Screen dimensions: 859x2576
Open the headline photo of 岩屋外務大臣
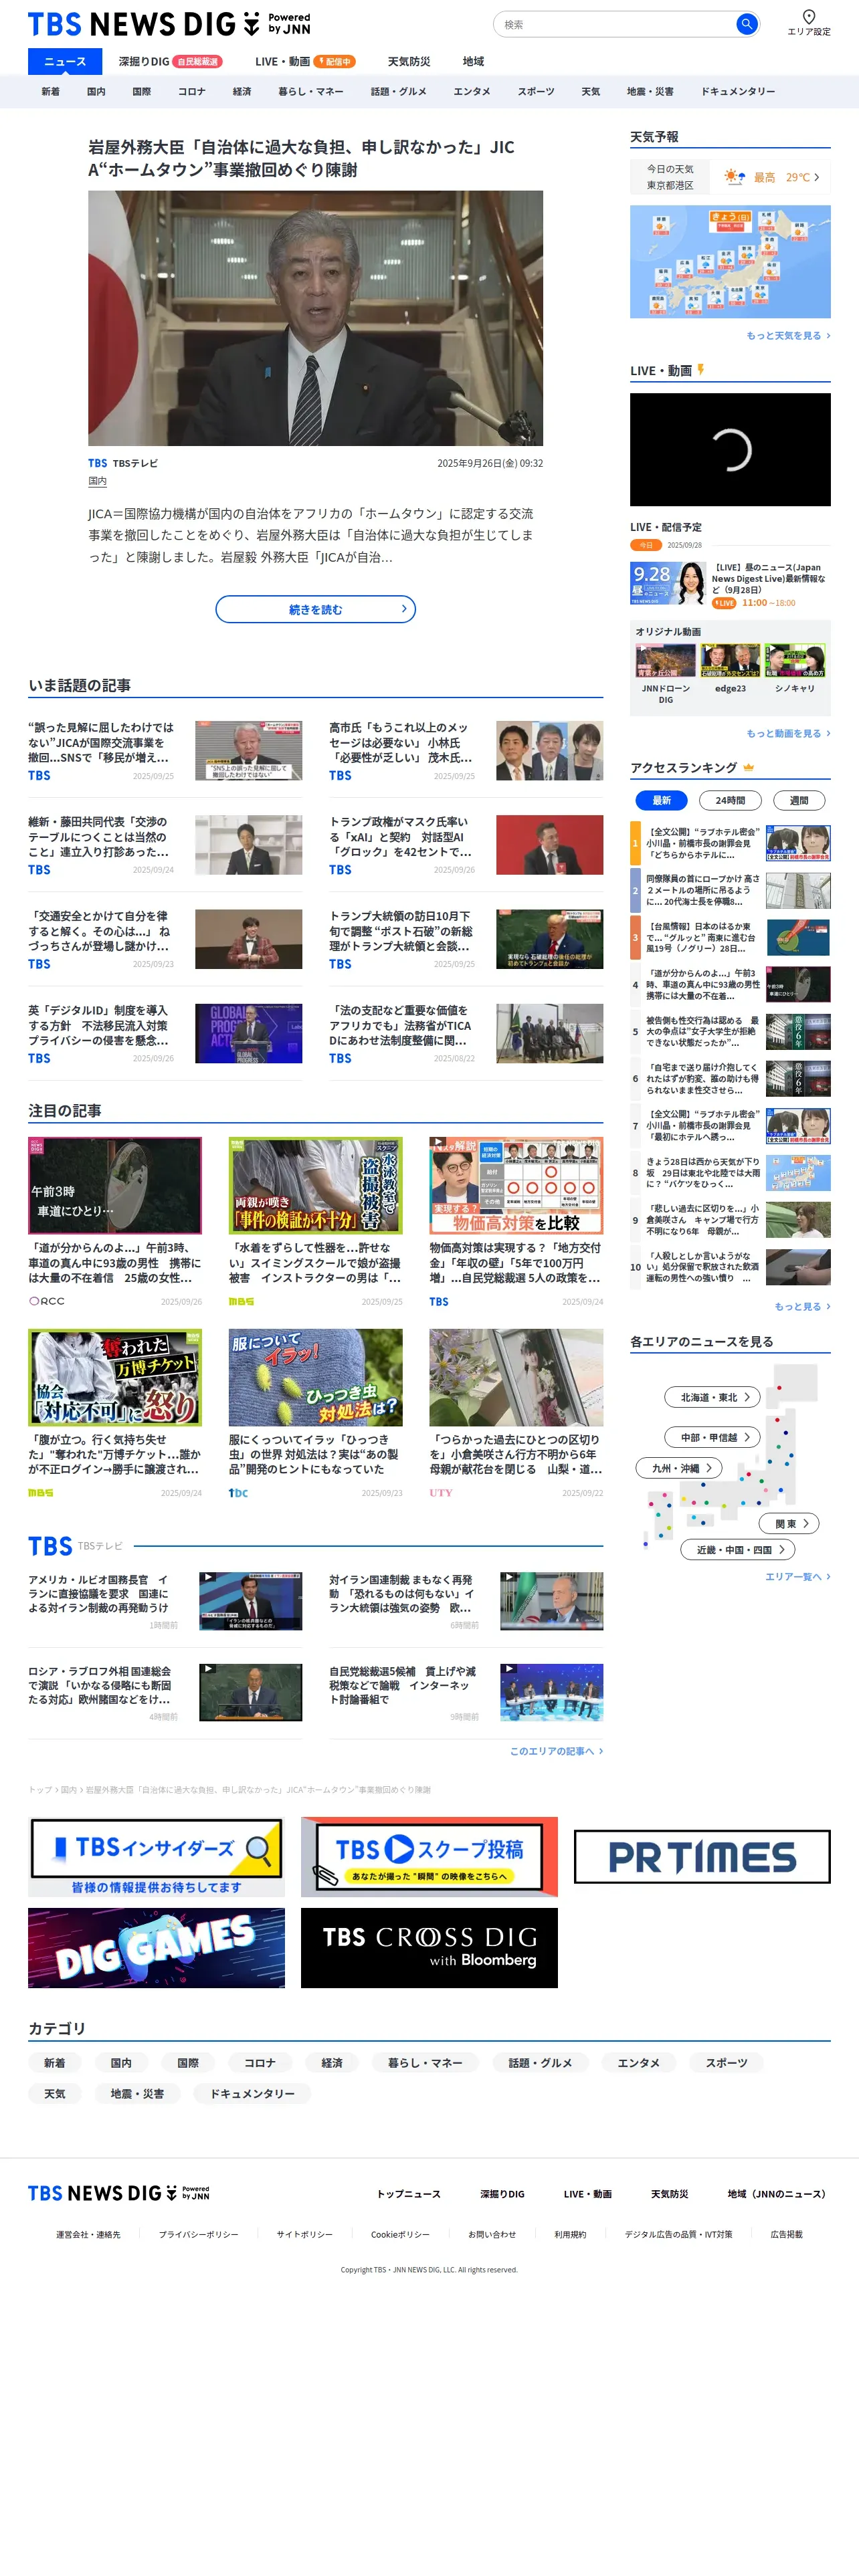pos(315,318)
